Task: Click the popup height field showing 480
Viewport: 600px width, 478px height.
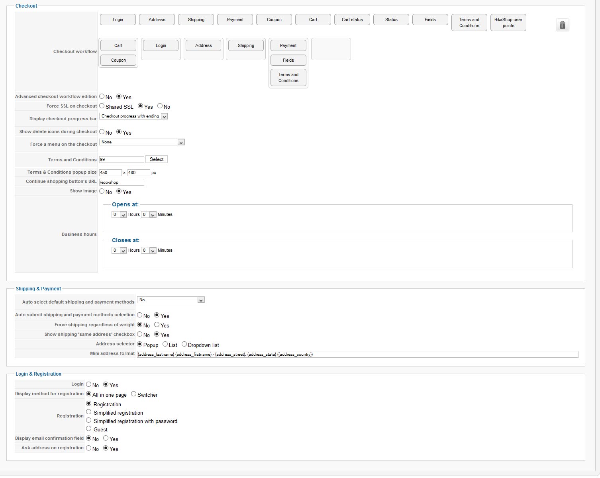Action: coord(139,172)
